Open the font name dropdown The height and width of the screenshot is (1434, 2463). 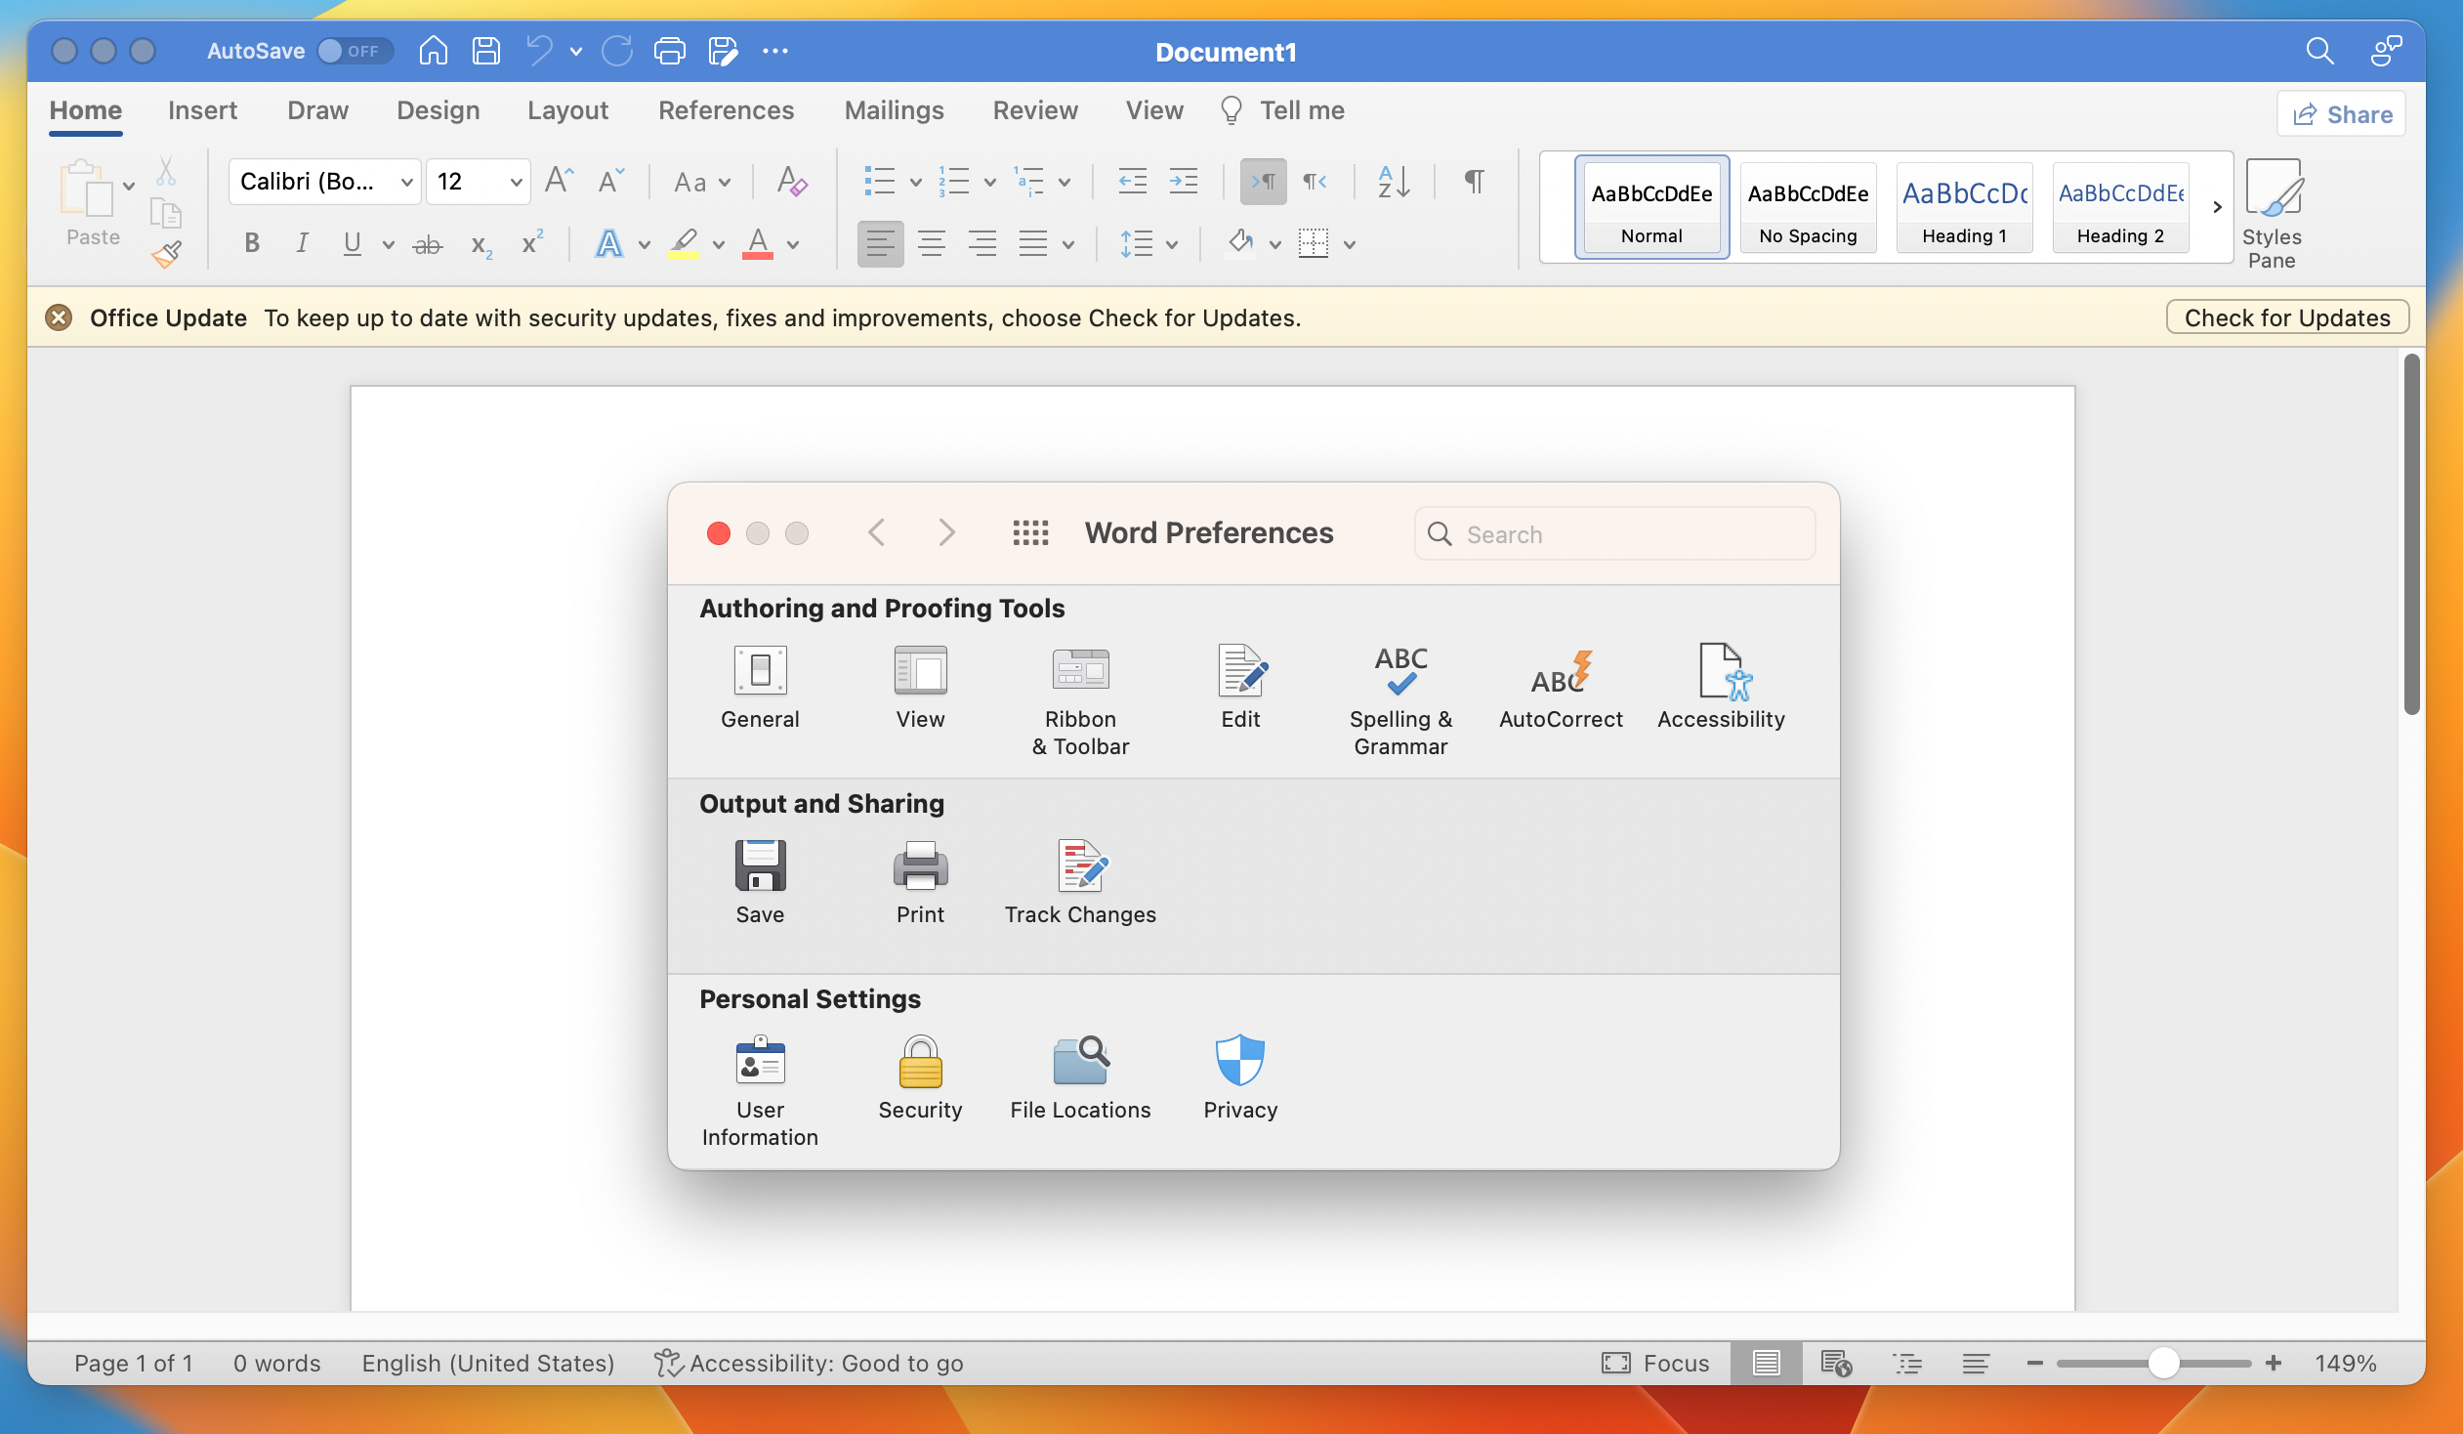pos(323,181)
